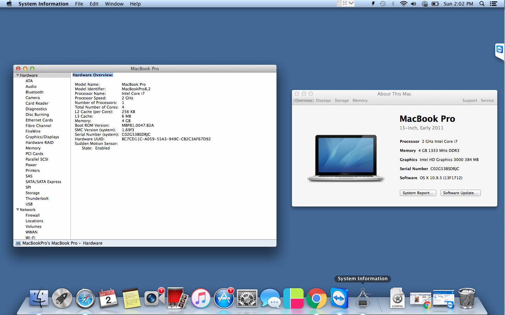This screenshot has height=315, width=505.
Task: Open the yellow Notes icon in Dock
Action: coord(131,298)
